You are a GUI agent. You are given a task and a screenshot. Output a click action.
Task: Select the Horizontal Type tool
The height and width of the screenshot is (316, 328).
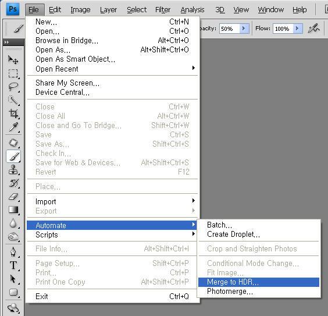click(x=13, y=265)
